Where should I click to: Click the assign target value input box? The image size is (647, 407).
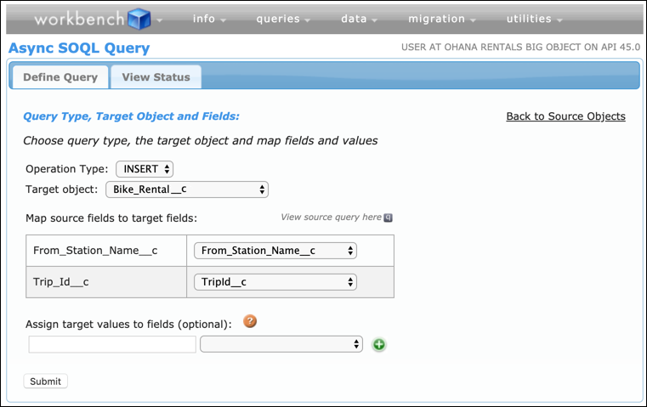point(112,344)
